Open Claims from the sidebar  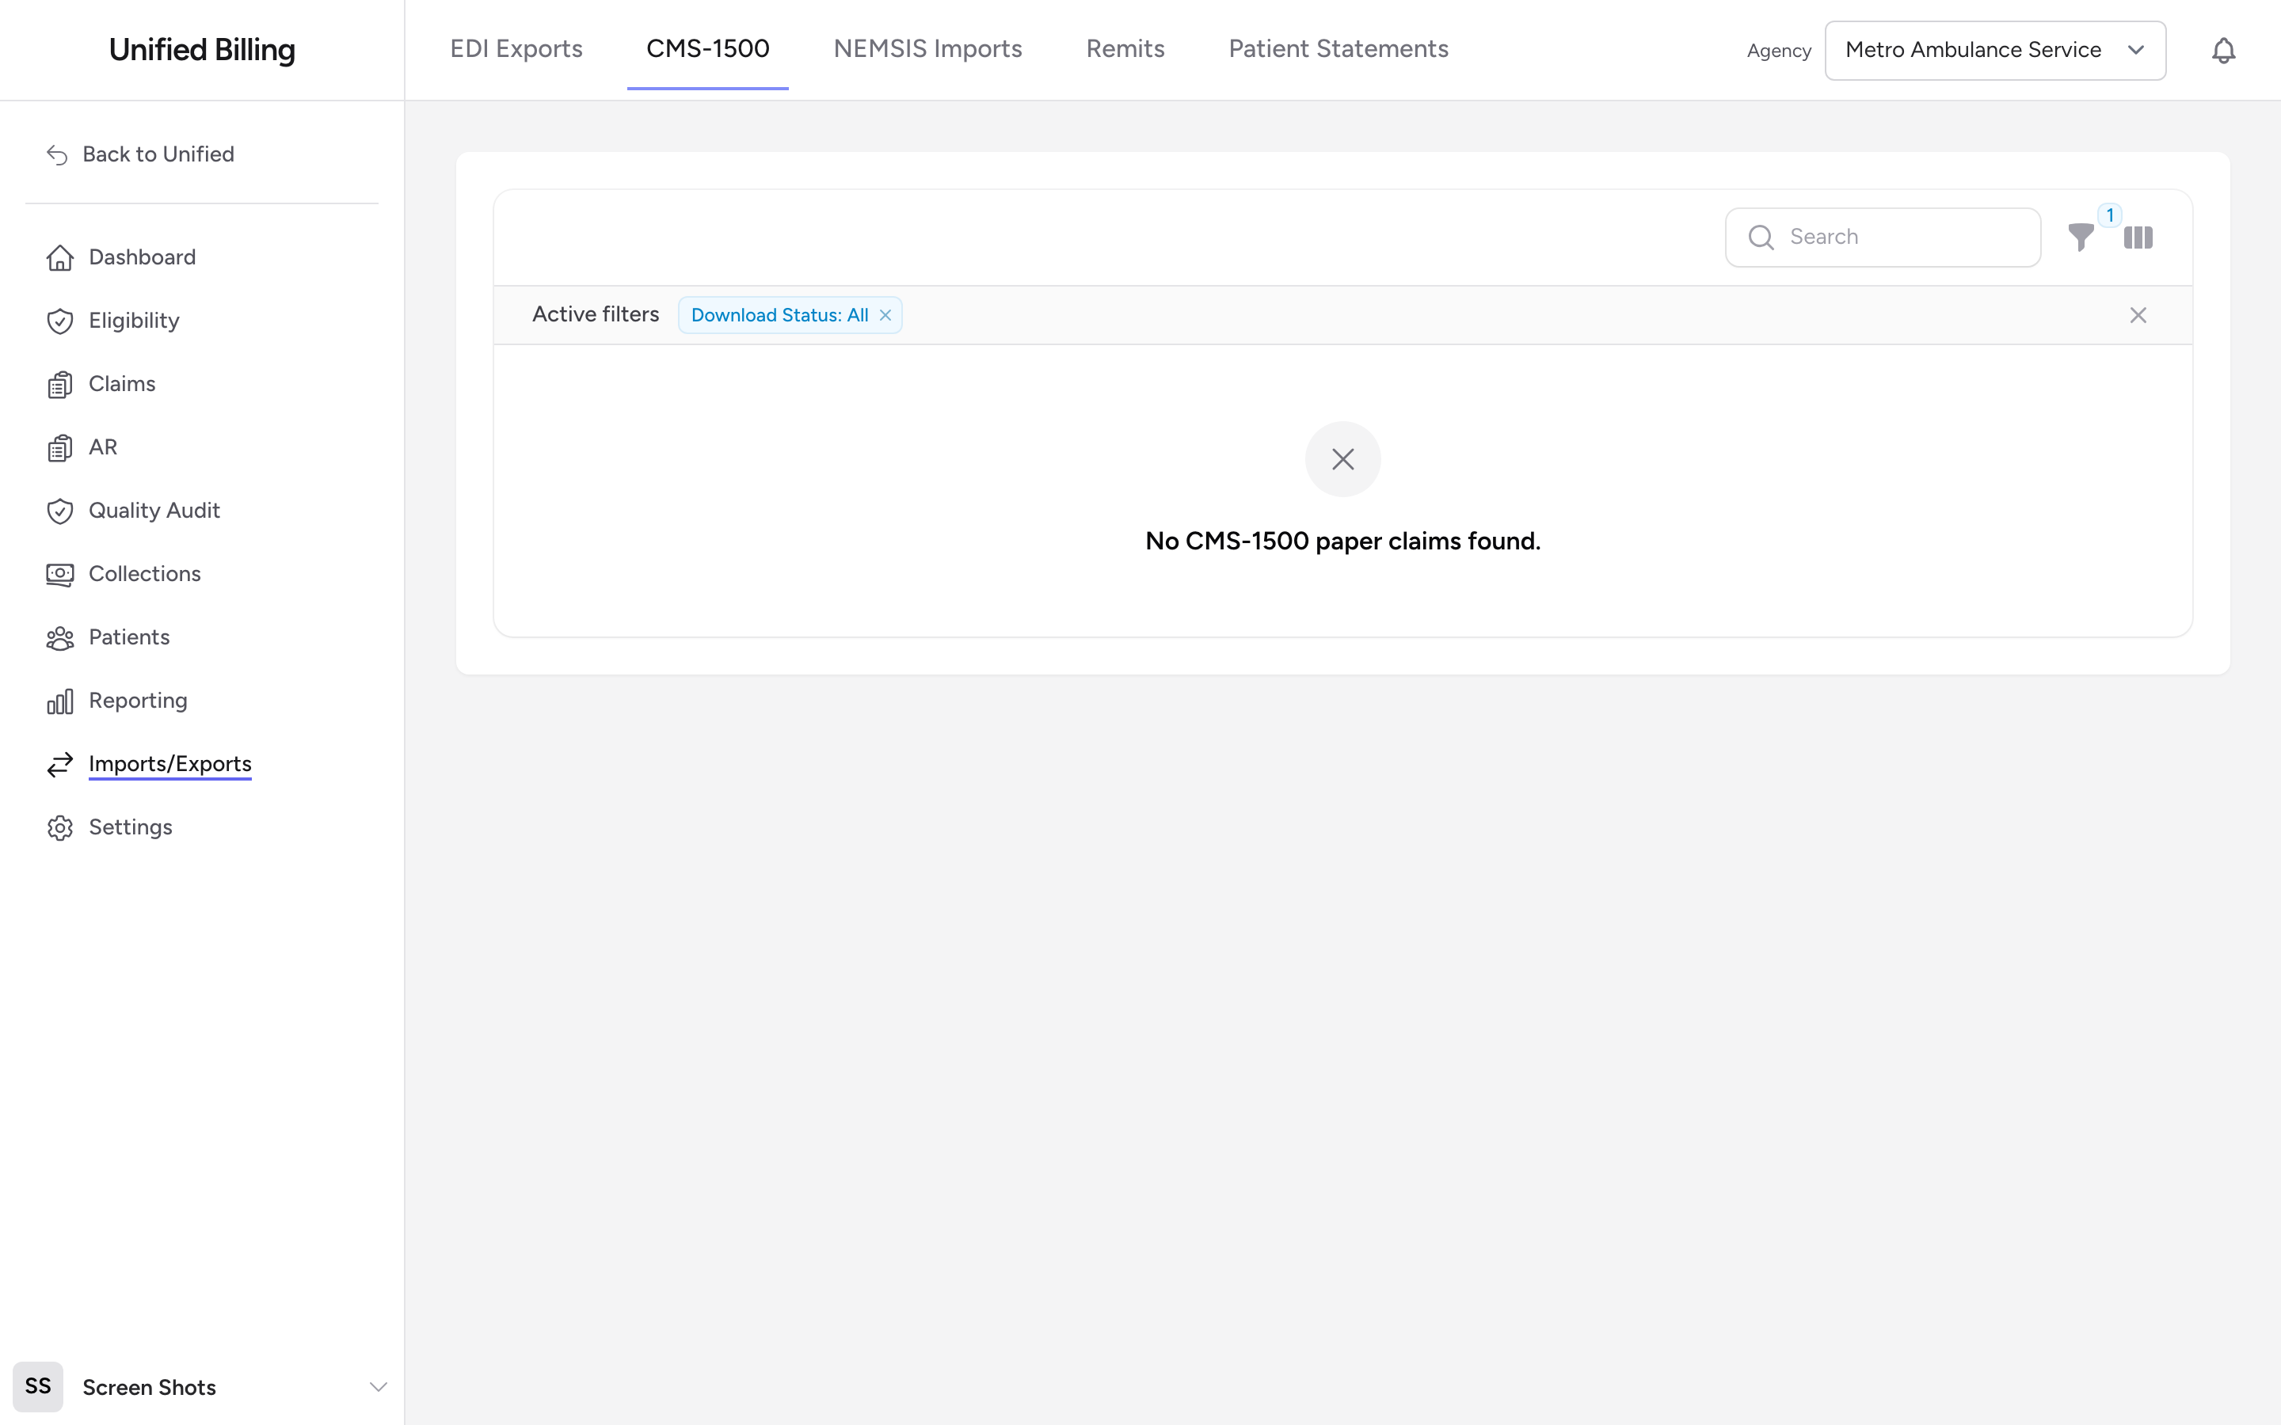[x=122, y=384]
